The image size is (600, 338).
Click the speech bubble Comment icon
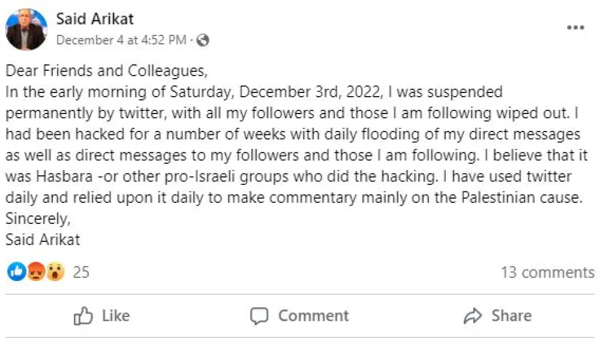[259, 316]
